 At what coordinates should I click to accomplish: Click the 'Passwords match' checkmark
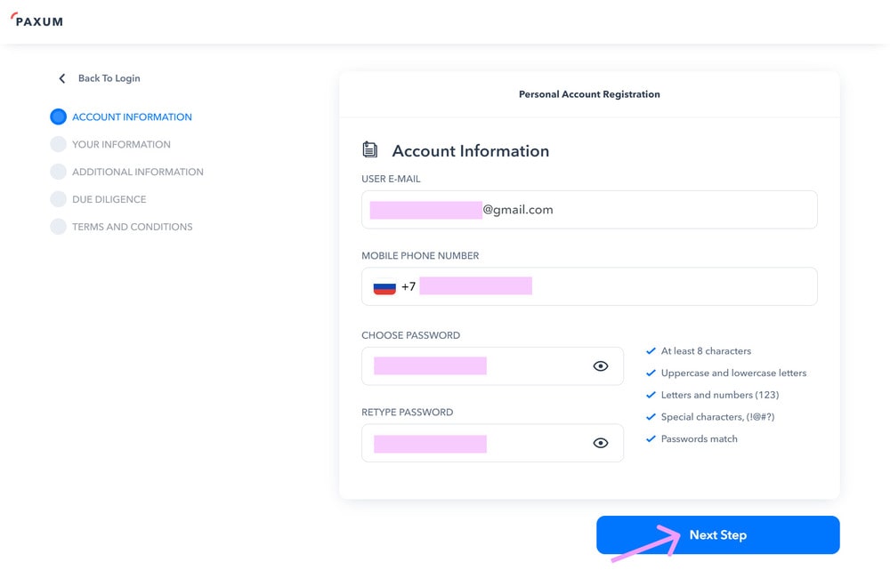tap(651, 439)
